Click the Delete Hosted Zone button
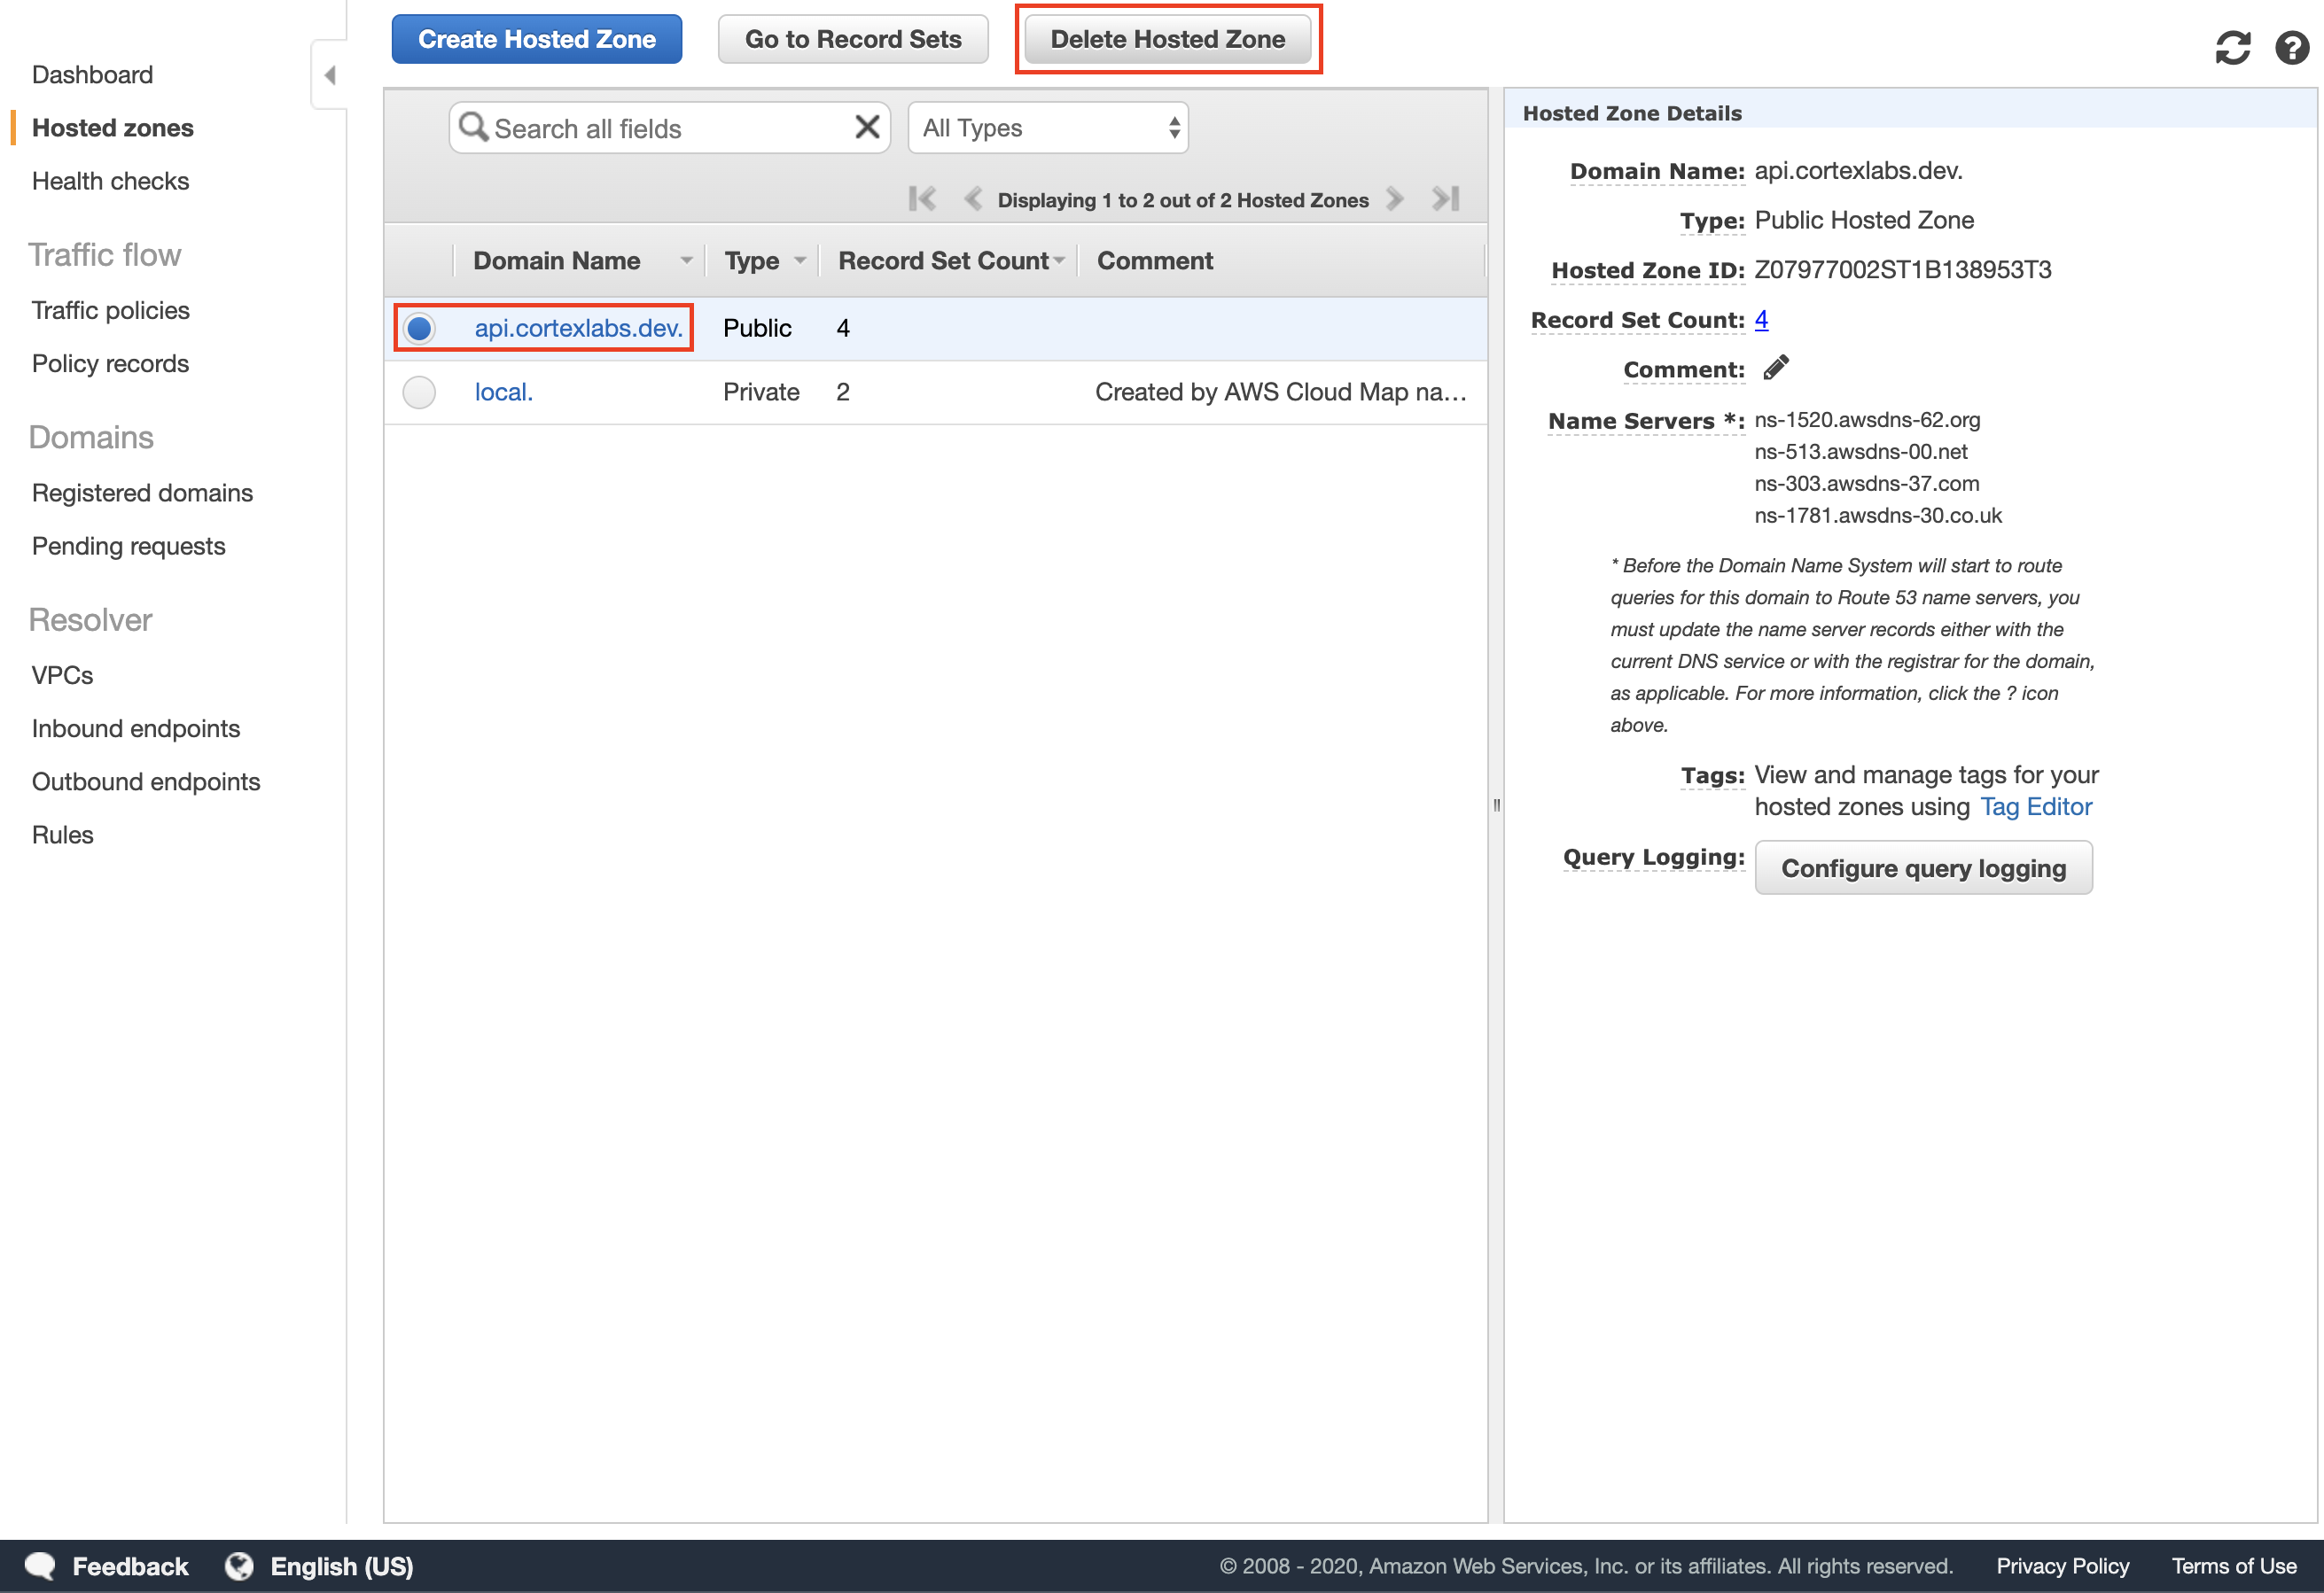 point(1167,39)
